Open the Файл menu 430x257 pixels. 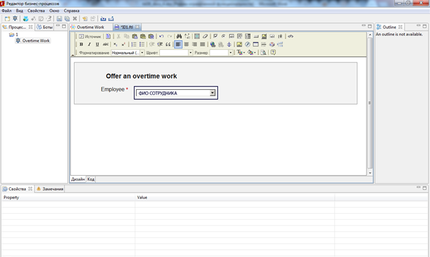(x=7, y=11)
